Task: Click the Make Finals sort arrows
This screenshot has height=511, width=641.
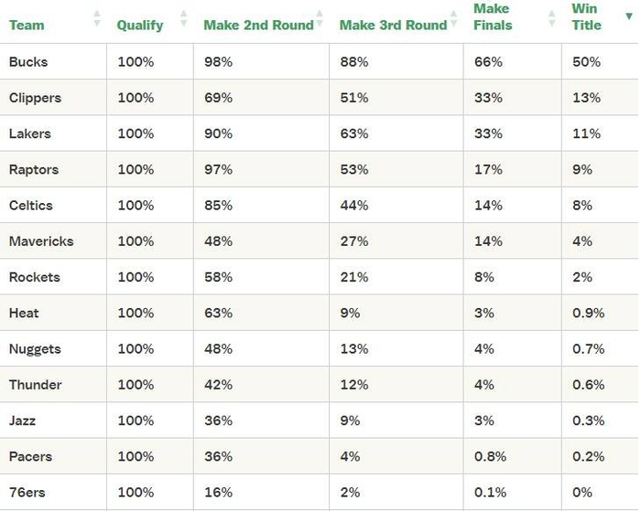Action: click(551, 17)
